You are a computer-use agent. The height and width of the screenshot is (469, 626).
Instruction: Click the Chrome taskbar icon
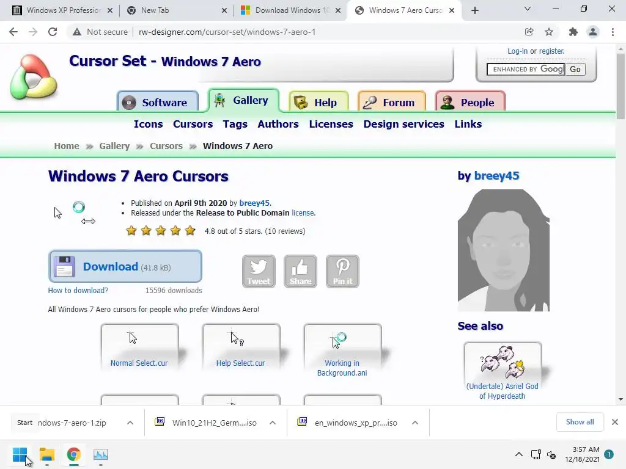point(74,454)
